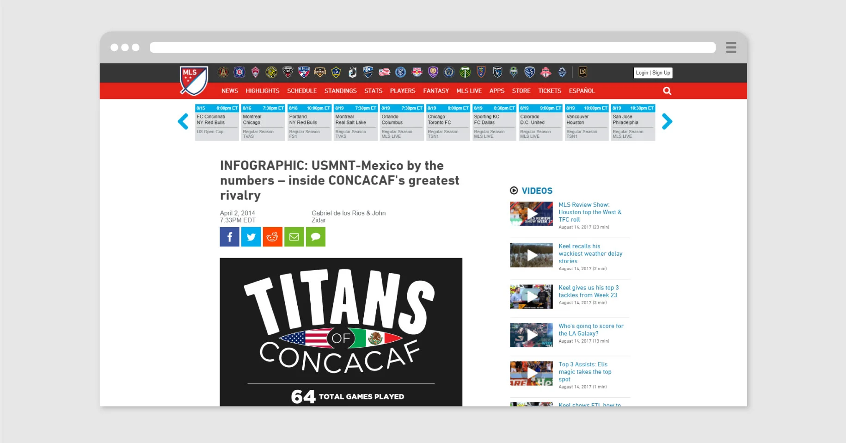Open the MLS shield logo home link
Image resolution: width=846 pixels, height=443 pixels.
pyautogui.click(x=194, y=81)
